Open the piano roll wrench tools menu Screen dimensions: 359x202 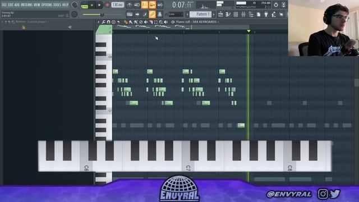(103, 22)
